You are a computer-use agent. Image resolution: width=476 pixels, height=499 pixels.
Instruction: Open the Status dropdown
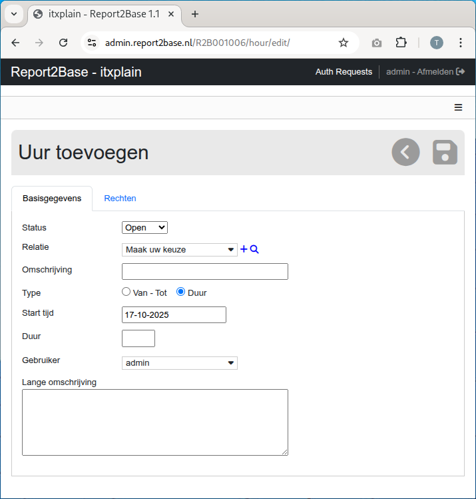pos(144,228)
